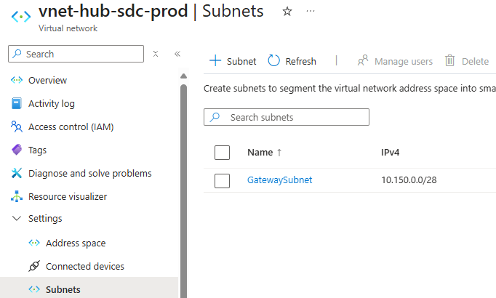Click the magnifier icon in the sidebar search
The width and height of the screenshot is (496, 298).
[17, 54]
